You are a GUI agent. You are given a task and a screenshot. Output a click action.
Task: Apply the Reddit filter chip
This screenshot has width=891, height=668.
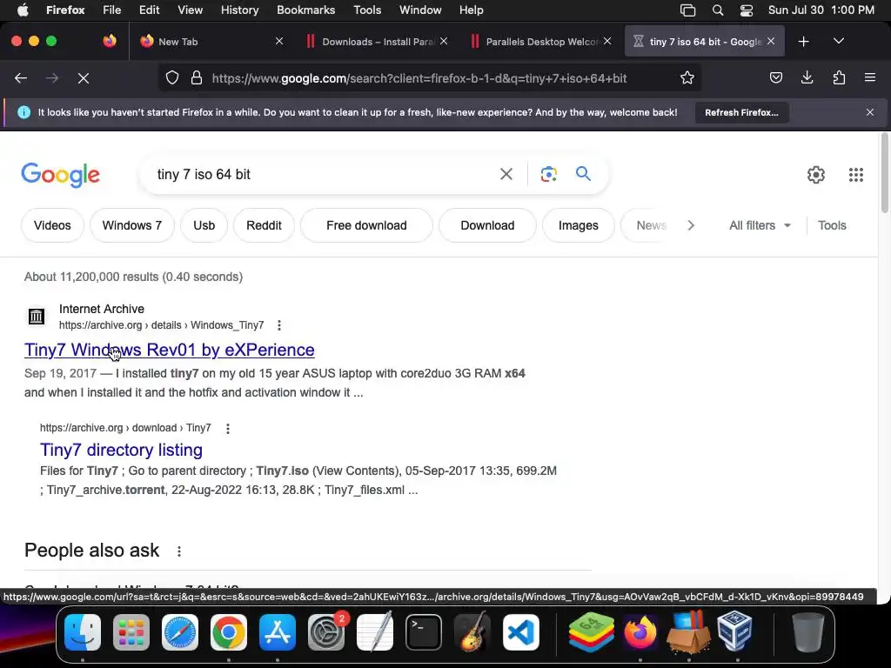(264, 225)
